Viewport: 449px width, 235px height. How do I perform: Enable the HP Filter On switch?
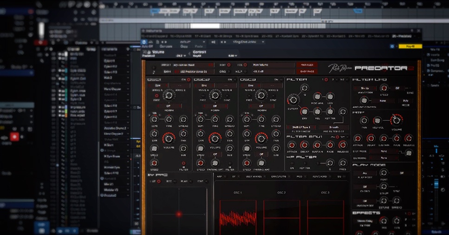[x=292, y=162]
